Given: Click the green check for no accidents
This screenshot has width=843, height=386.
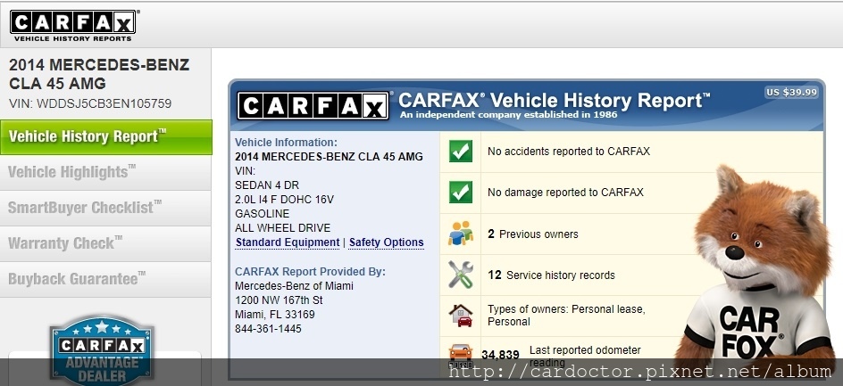Looking at the screenshot, I should pyautogui.click(x=461, y=152).
